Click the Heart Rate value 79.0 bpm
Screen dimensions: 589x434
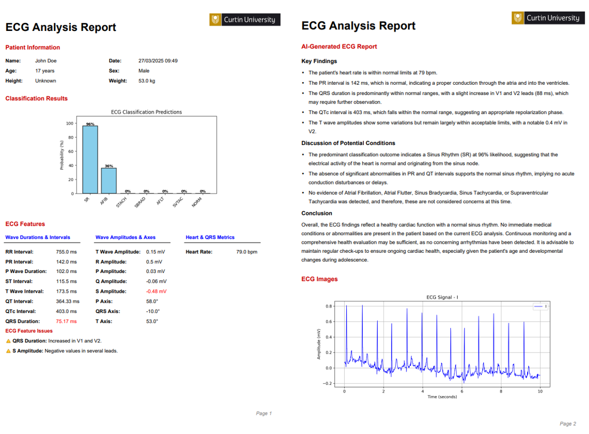tap(247, 252)
